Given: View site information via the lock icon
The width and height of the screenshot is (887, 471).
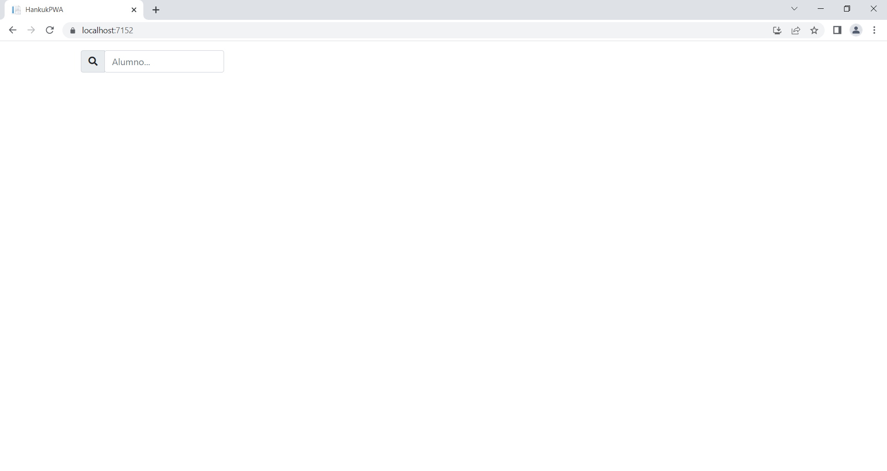Looking at the screenshot, I should [x=73, y=30].
